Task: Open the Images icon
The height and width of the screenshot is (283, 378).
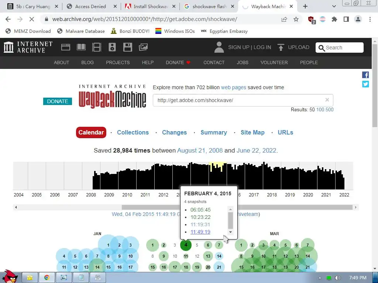Action: pos(143,47)
